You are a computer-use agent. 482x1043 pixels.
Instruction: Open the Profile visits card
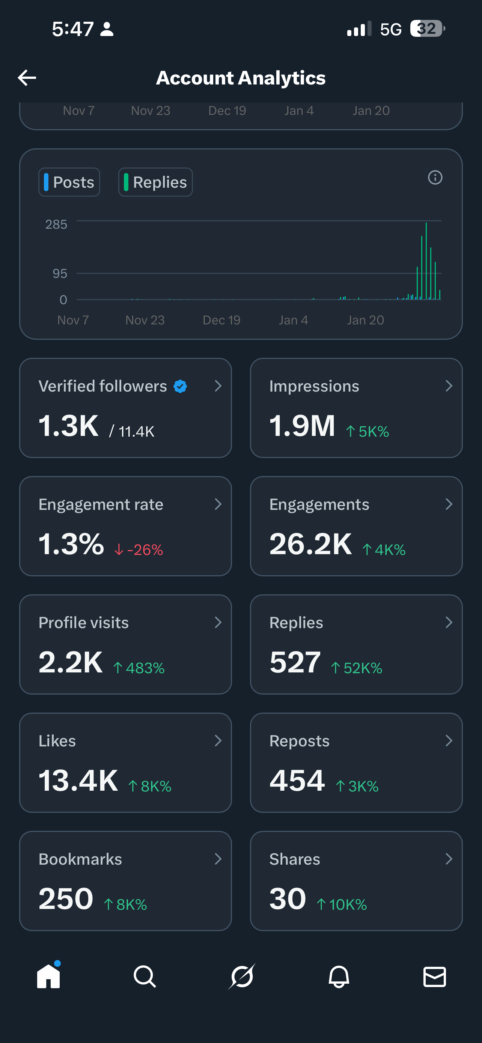125,644
